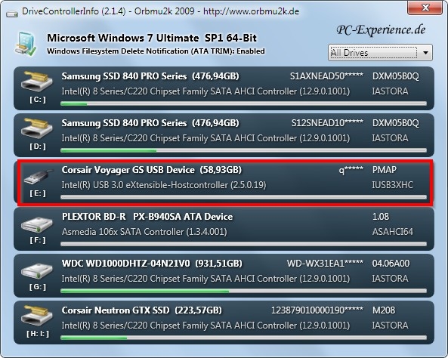Click the C: drive SSD icon
Screen dimensions: 448x358
tap(37, 81)
